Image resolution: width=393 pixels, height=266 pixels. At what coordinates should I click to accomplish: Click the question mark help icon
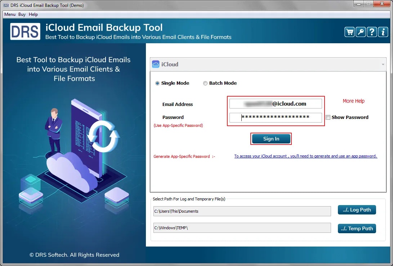click(372, 32)
